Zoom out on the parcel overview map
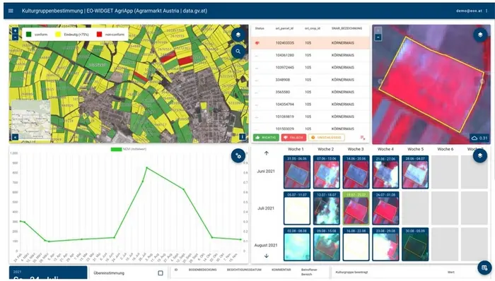Image resolution: width=495 pixels, height=281 pixels. [x=15, y=37]
